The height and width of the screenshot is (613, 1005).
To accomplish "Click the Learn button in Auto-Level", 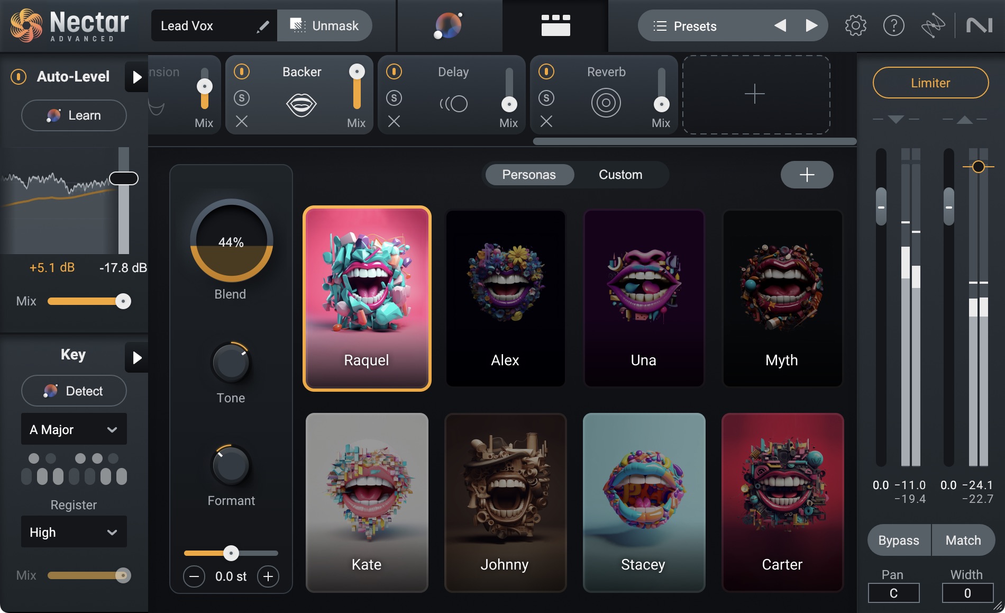I will (74, 115).
